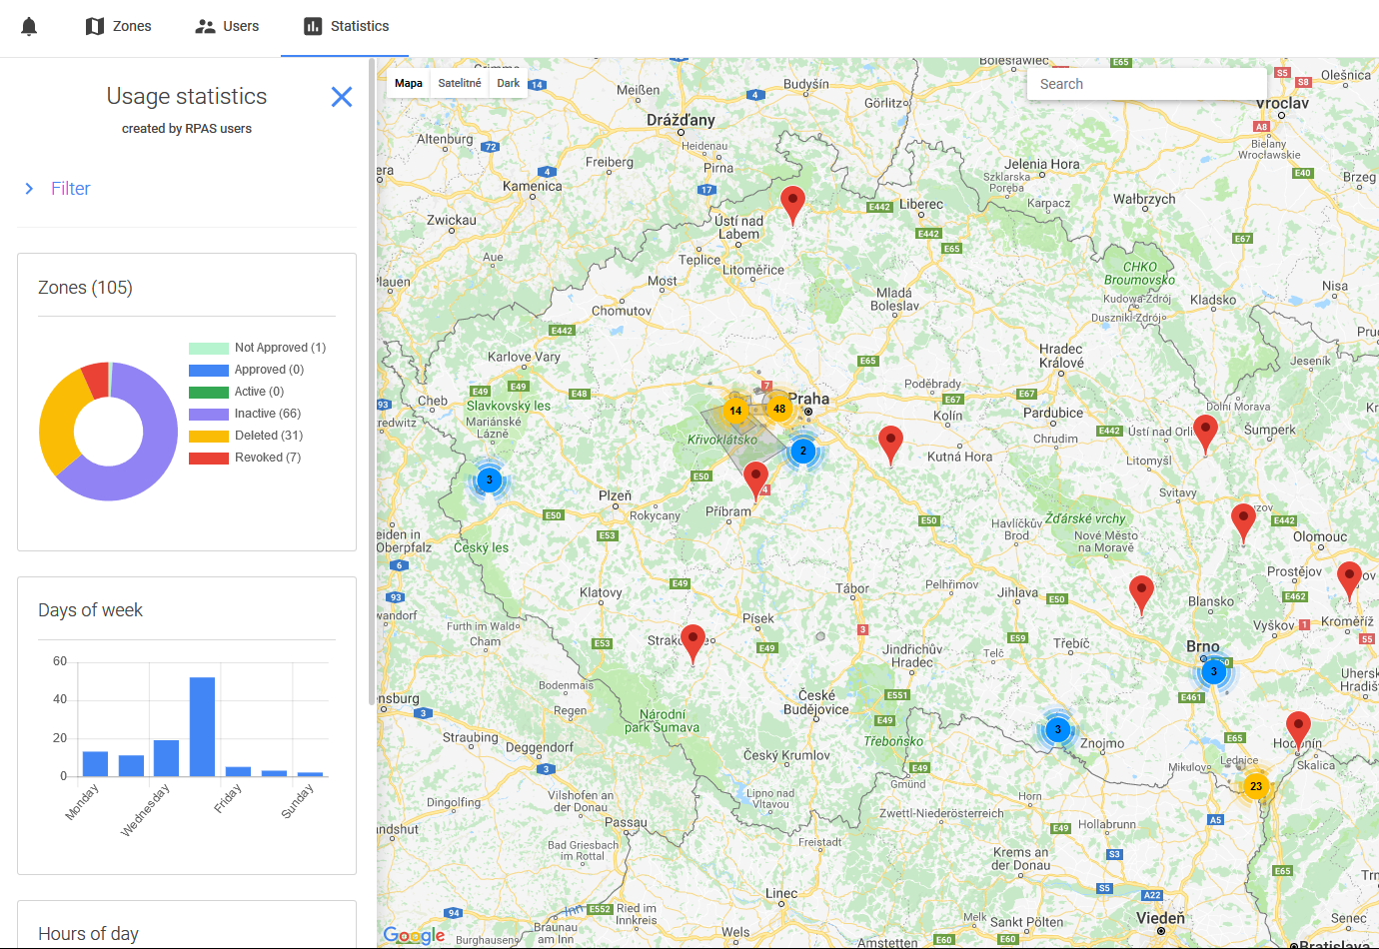Viewport: 1379px width, 949px height.
Task: Click the Days of week heading
Action: point(90,610)
